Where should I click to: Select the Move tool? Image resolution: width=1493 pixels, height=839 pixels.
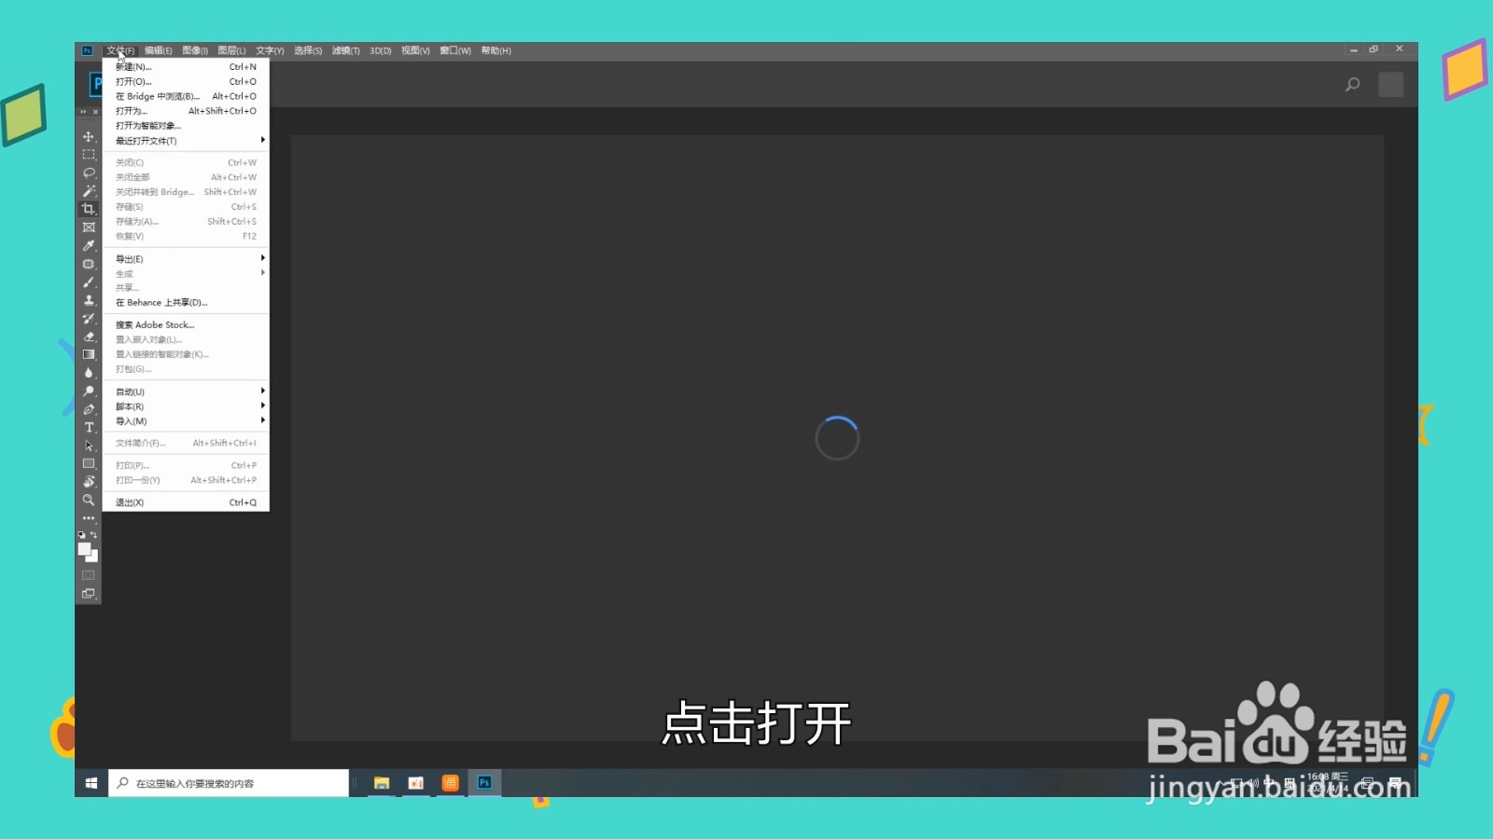89,136
